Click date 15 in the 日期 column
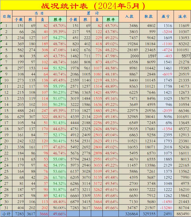Image resolution: width=191 pixels, height=217 pixels. pos(6,110)
